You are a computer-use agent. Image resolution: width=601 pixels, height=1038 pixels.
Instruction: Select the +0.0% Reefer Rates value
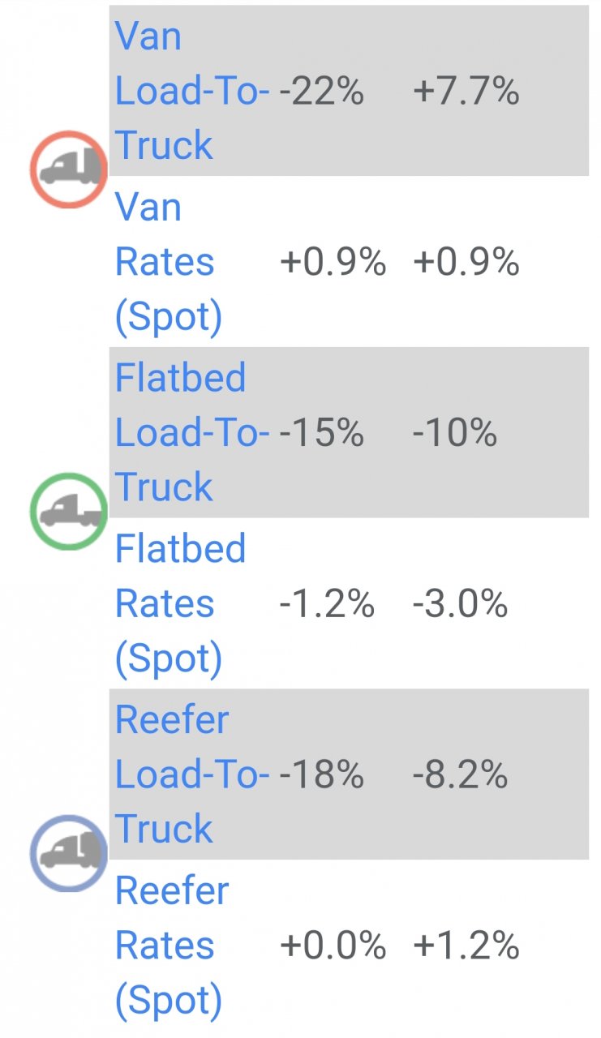click(333, 946)
